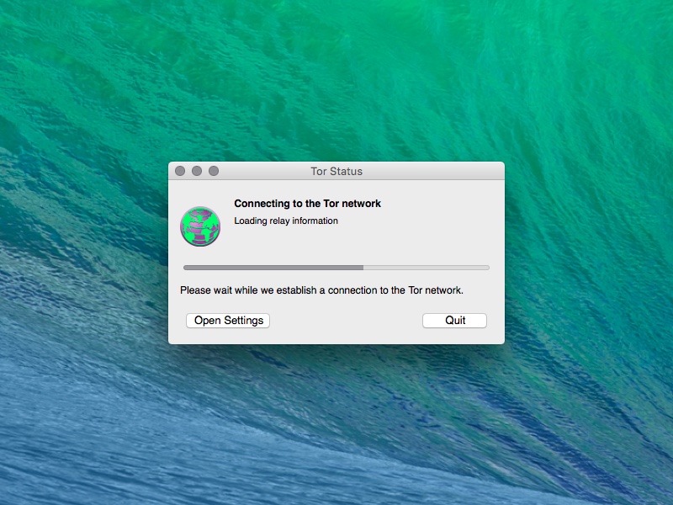Screen dimensions: 673x505
Task: Click the unfilled portion of the progress bar
Action: point(426,268)
